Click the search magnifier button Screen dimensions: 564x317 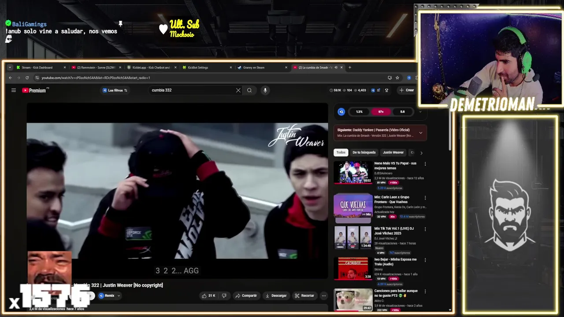(x=249, y=90)
